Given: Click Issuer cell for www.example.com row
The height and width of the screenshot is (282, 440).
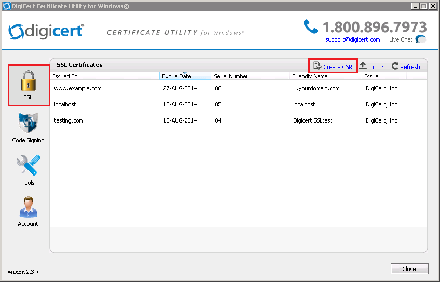Looking at the screenshot, I should point(382,88).
